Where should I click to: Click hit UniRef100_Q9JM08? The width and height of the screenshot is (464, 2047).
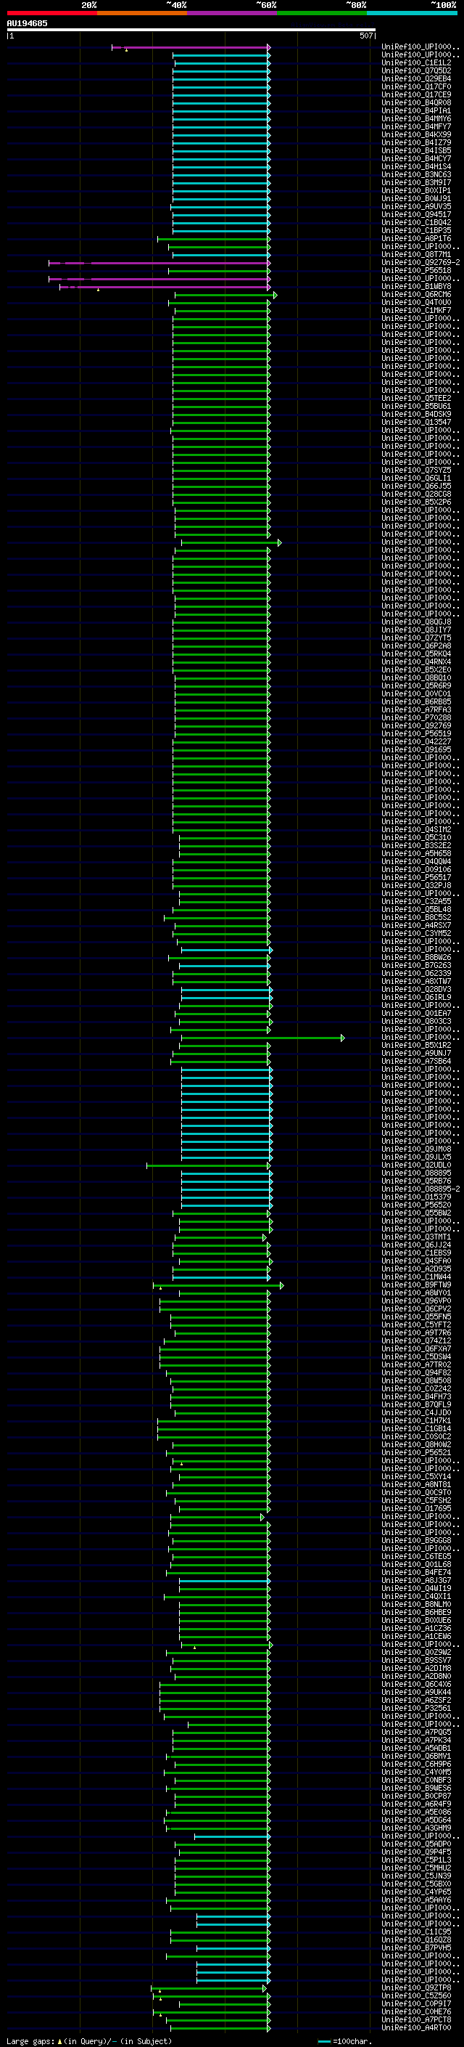416,1149
